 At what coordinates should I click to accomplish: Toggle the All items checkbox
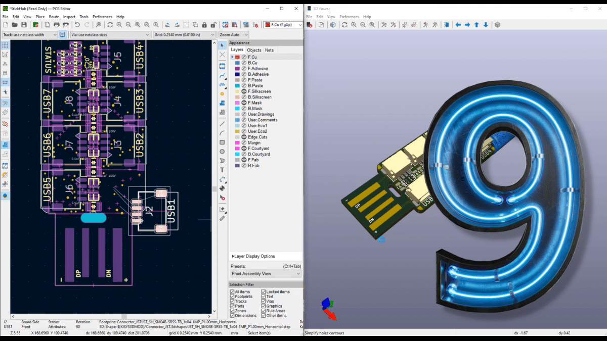tap(232, 291)
